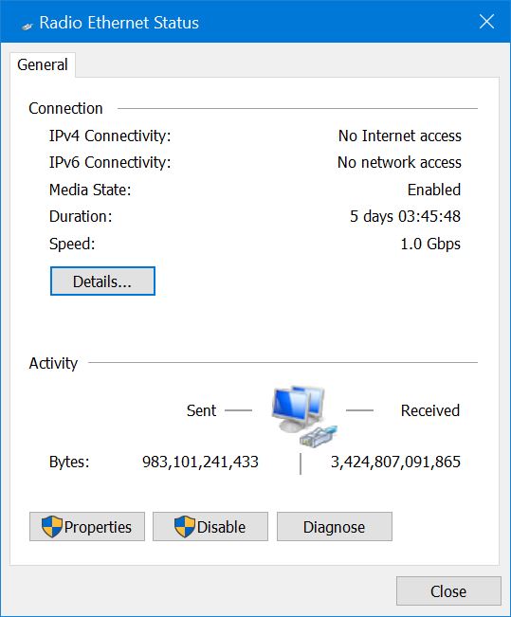Click the Ethernet plug icon below computers
Image resolution: width=511 pixels, height=617 pixels.
click(x=319, y=436)
